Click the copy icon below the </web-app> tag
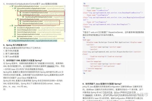Viewport: 152px width, 101px height. coord(84,73)
